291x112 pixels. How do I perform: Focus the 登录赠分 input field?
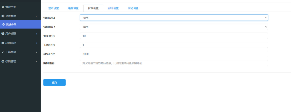(x=174, y=36)
